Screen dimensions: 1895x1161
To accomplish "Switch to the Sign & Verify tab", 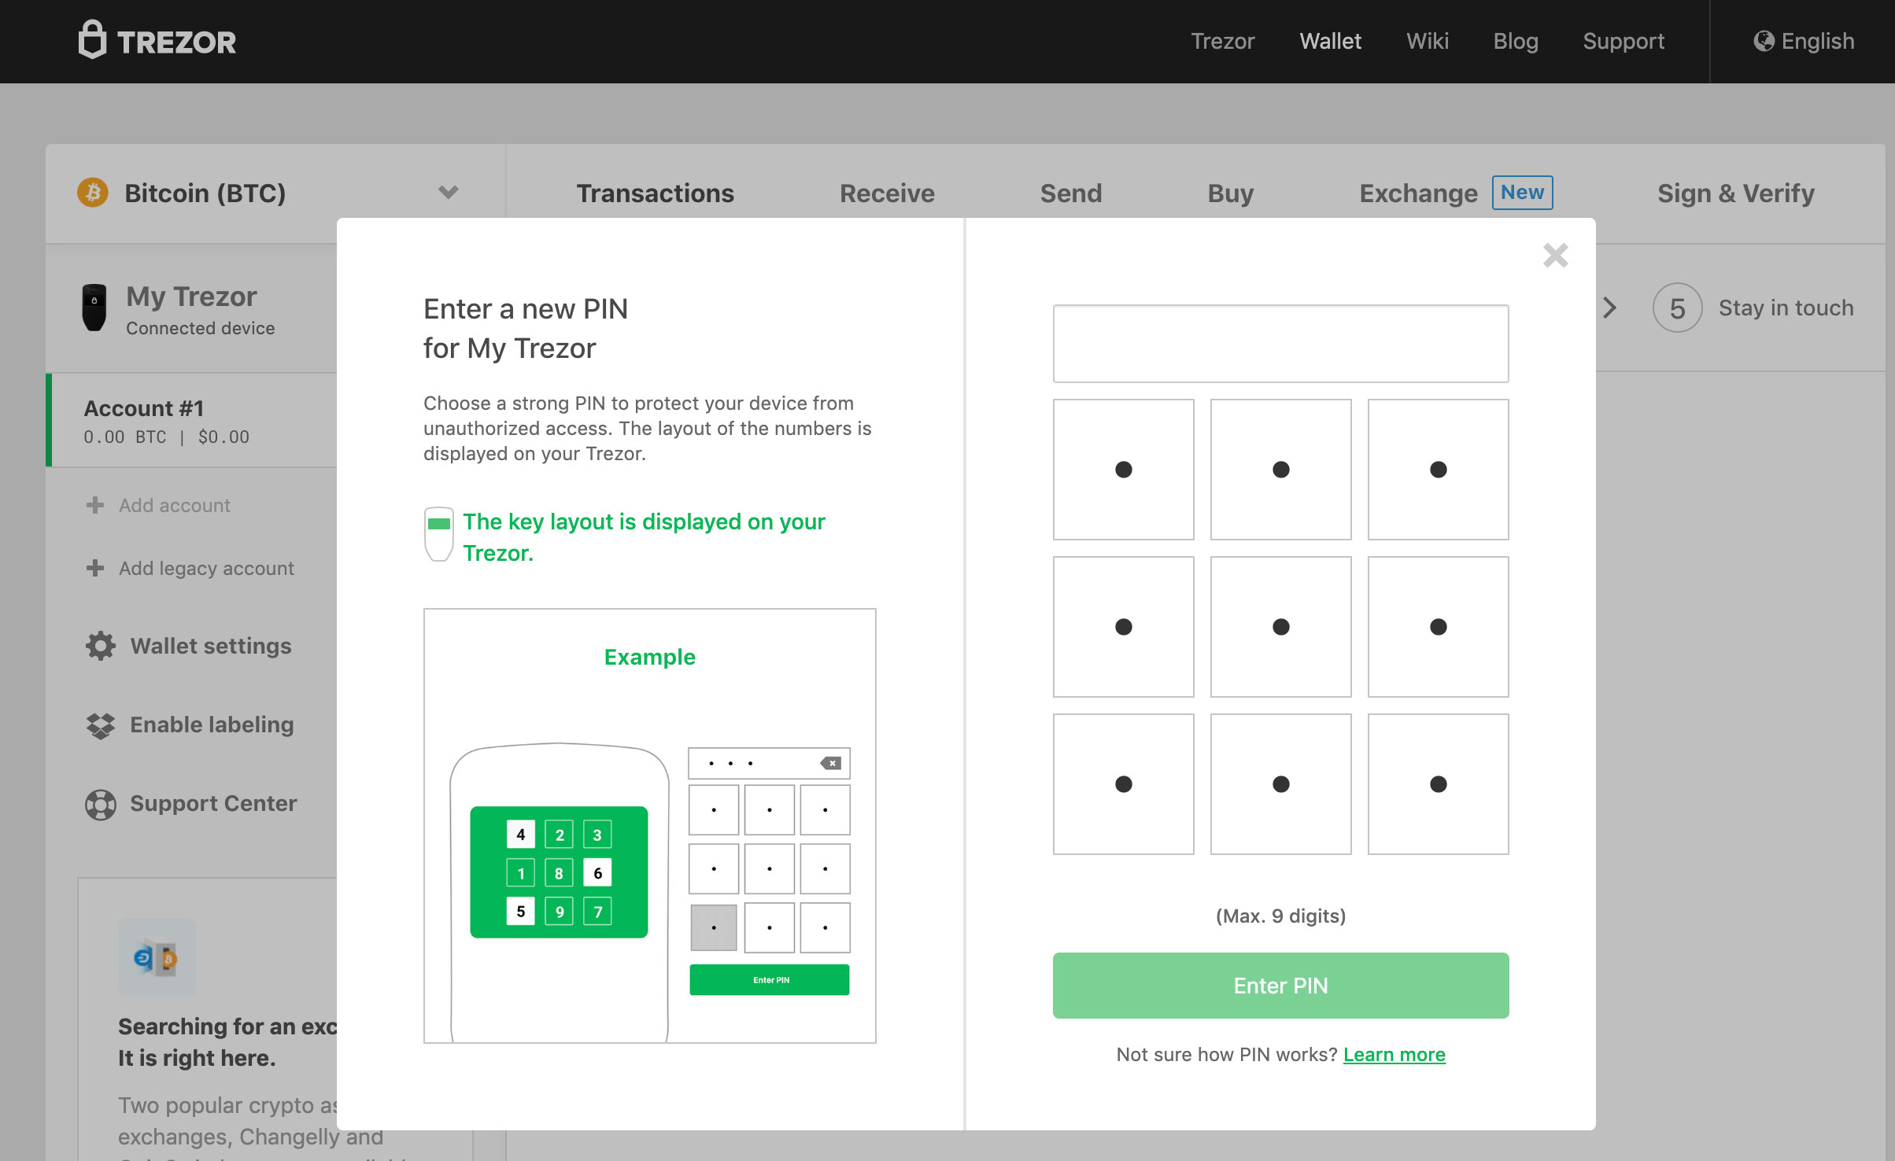I will tap(1736, 193).
